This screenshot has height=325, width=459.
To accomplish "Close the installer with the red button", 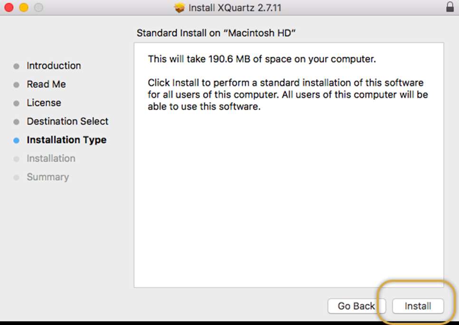I will (9, 8).
